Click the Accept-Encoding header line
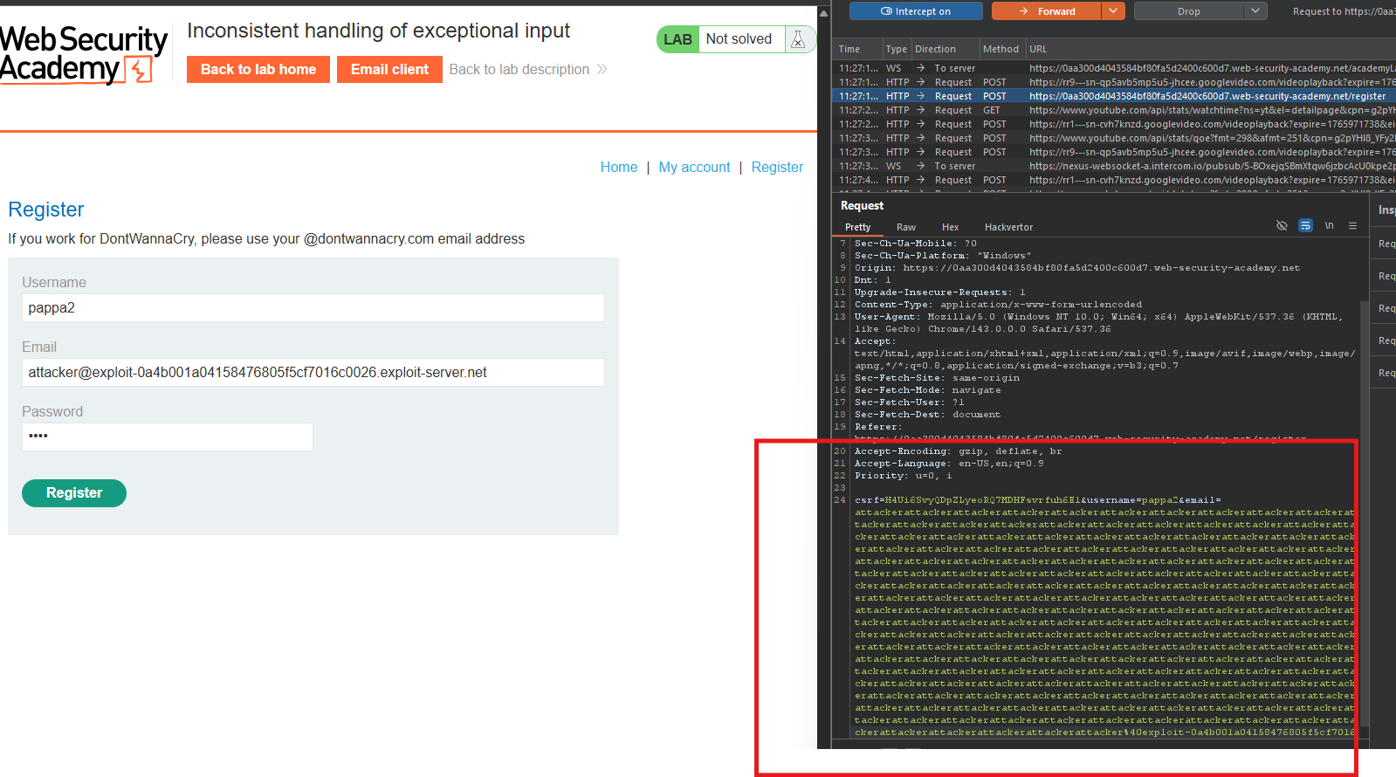The image size is (1396, 777). pos(958,451)
